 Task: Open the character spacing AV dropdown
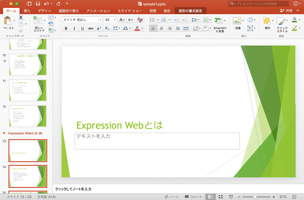[119, 28]
